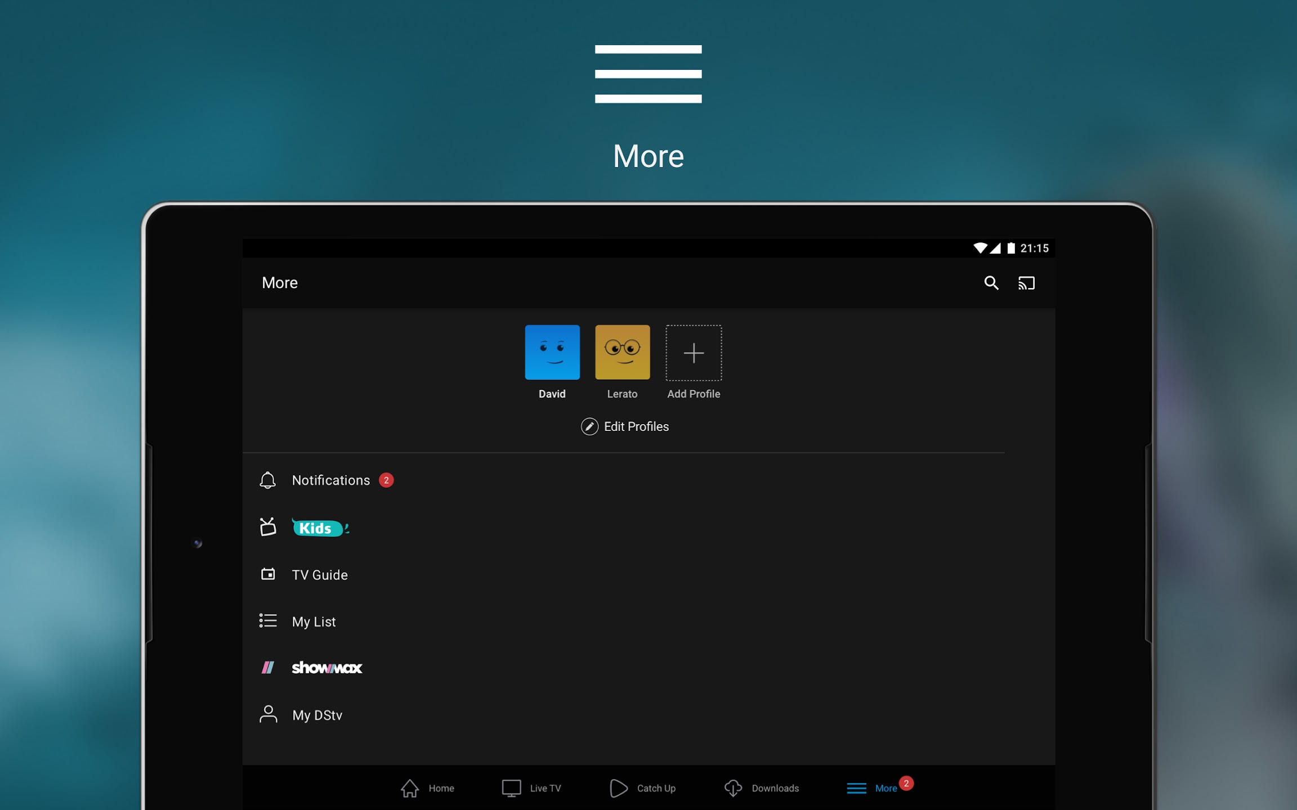This screenshot has width=1297, height=810.
Task: Click the Cast icon
Action: coord(1026,283)
